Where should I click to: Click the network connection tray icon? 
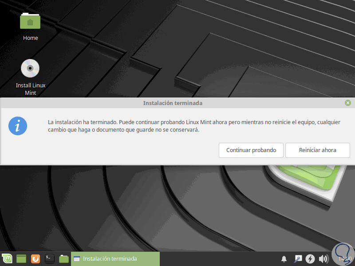(298, 259)
